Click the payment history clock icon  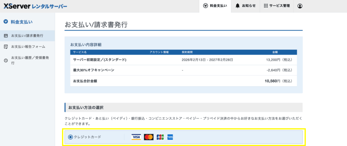(x=6, y=60)
